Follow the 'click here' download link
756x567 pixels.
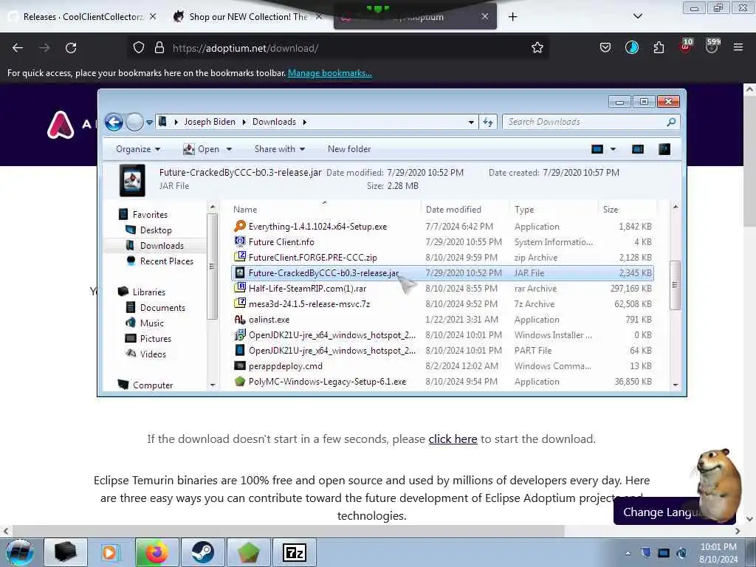(x=453, y=439)
